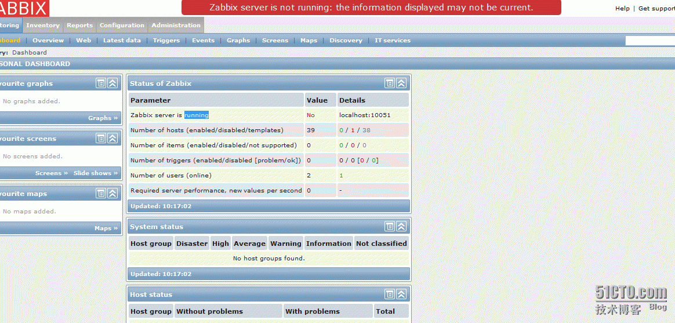Image resolution: width=675 pixels, height=323 pixels.
Task: Open Graphs » link in Favourite graphs
Action: click(103, 118)
